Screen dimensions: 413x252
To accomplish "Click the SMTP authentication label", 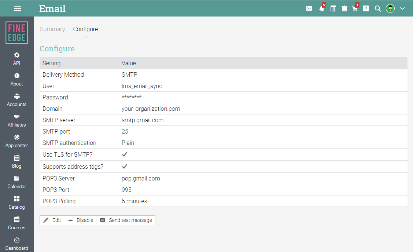I will [69, 143].
